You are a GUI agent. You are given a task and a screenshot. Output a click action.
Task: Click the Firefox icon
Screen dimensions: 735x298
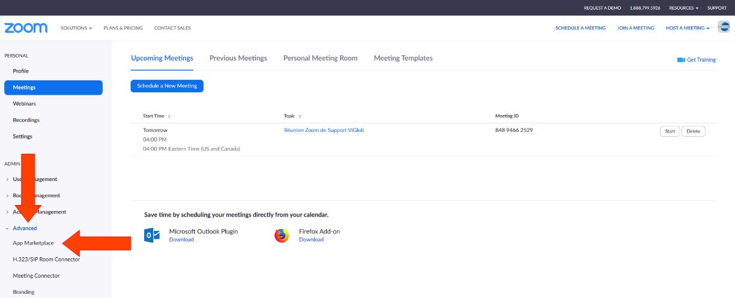click(x=282, y=236)
